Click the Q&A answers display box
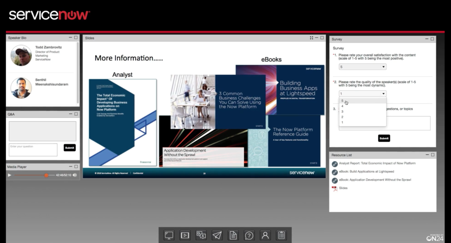This screenshot has width=451, height=243. click(x=43, y=131)
